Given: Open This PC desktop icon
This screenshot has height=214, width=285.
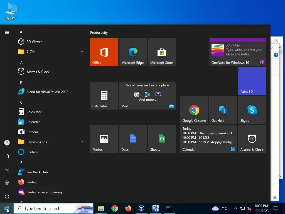Looking at the screenshot, I should click(11, 11).
